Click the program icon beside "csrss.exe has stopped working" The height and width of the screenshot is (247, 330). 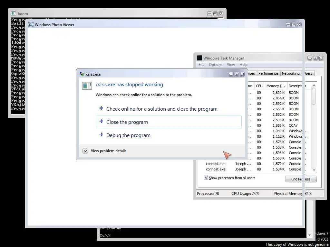pyautogui.click(x=87, y=86)
